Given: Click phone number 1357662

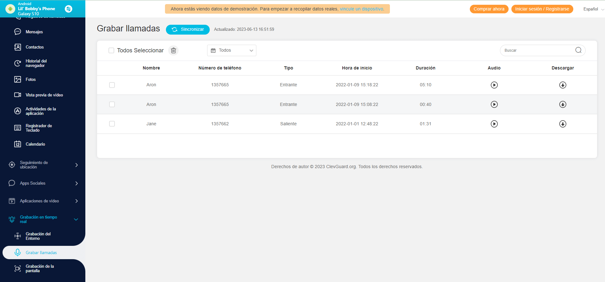Looking at the screenshot, I should 220,124.
